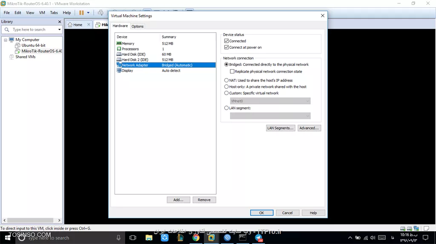Click the Add... hardware button
This screenshot has height=244, width=436.
pos(178,200)
